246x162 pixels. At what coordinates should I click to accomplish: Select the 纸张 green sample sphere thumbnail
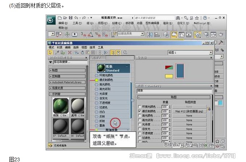coord(61,106)
